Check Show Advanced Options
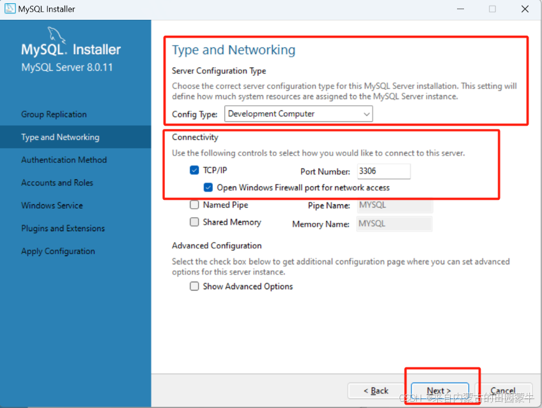Image resolution: width=542 pixels, height=408 pixels. click(x=194, y=286)
